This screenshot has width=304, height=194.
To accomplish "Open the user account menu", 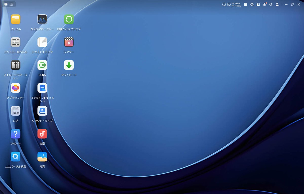I will coord(277,4).
